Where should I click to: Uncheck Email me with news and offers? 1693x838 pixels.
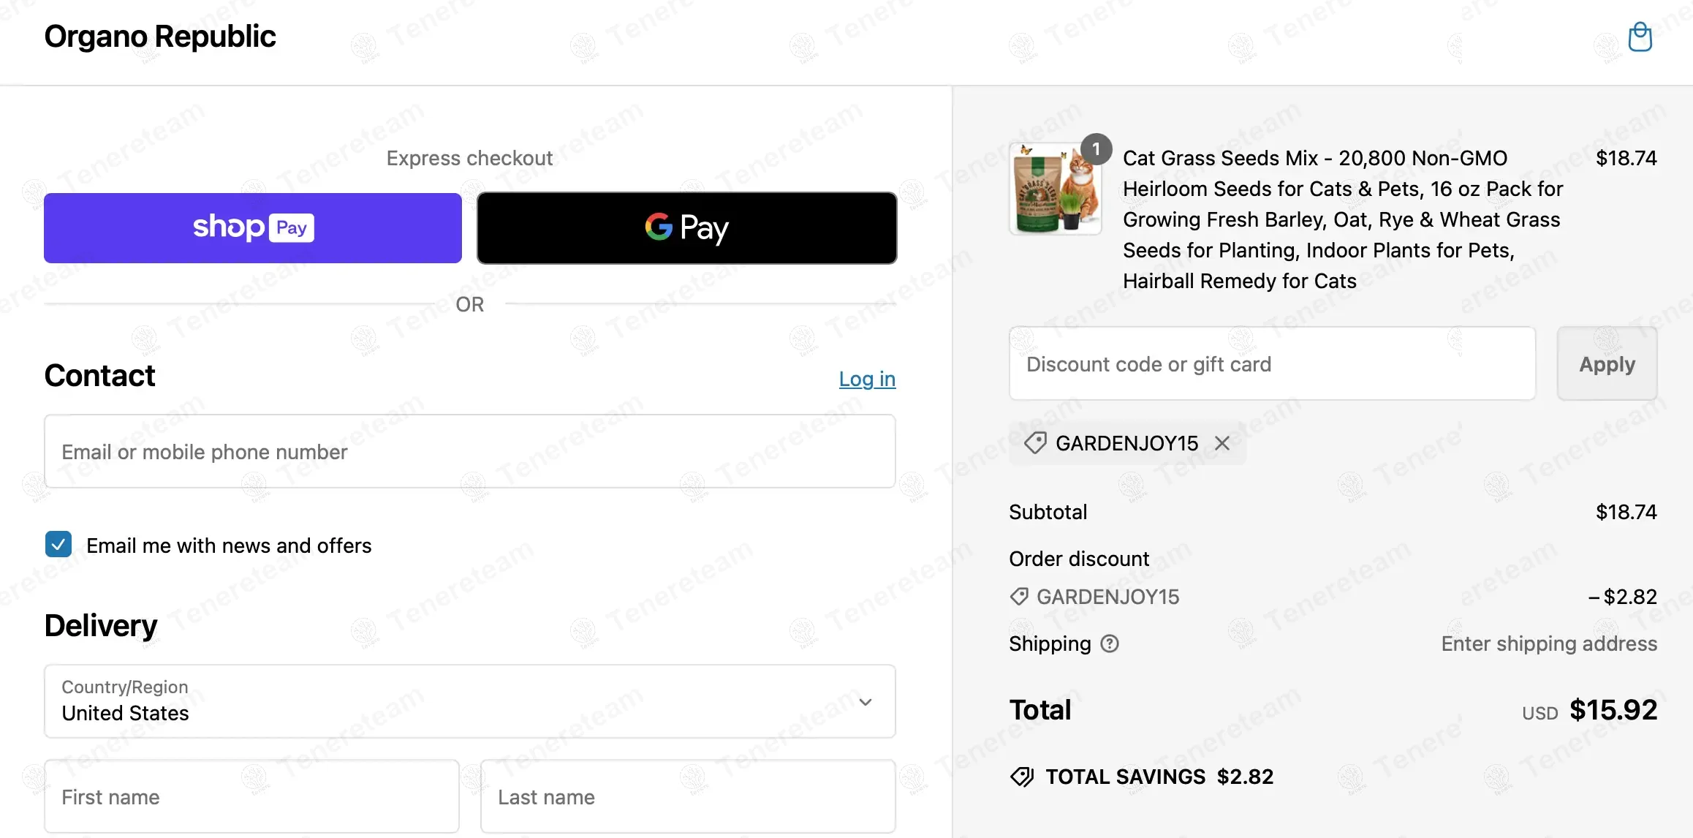click(58, 545)
